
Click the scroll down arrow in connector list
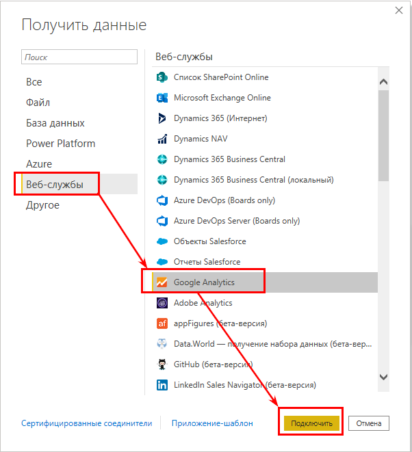pyautogui.click(x=383, y=377)
